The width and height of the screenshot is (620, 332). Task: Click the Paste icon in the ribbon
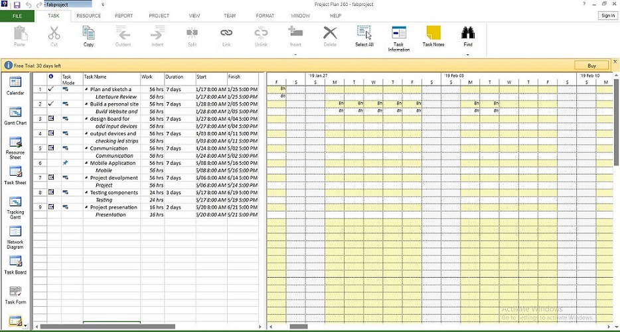pos(20,33)
